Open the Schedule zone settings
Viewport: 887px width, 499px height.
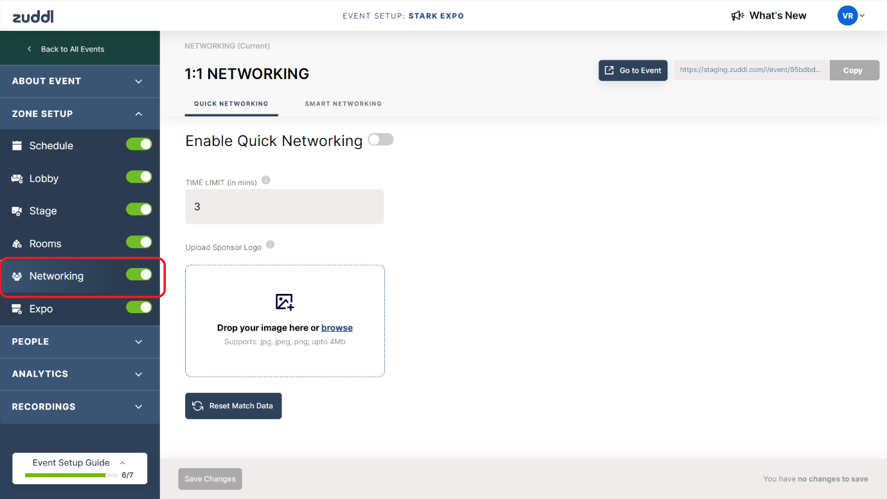(51, 145)
